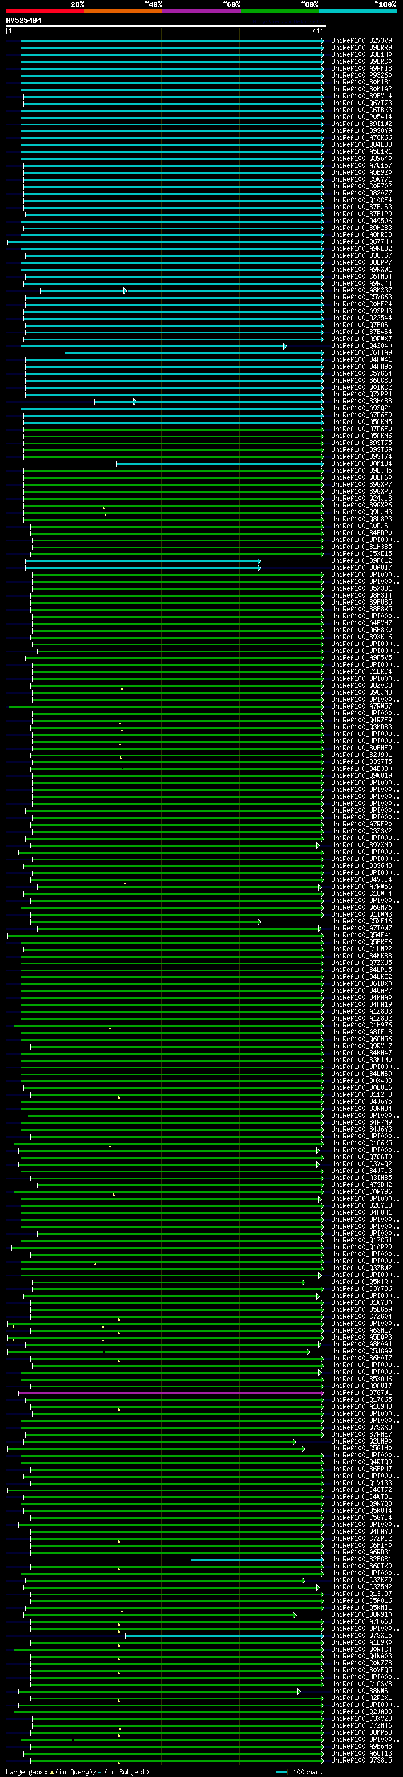Open hit UniRef100_Q3L1H0
403x1777 pixels.
(x=361, y=54)
